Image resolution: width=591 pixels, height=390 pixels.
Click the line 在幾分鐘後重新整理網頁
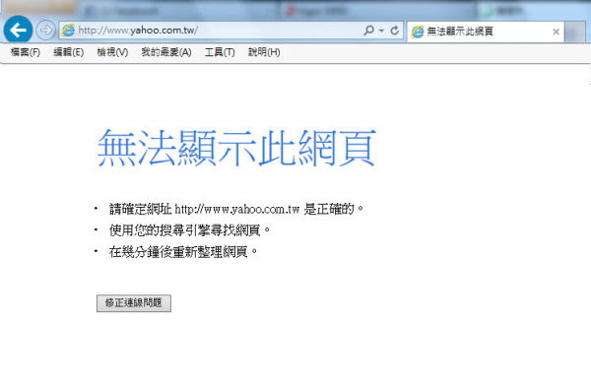[183, 251]
